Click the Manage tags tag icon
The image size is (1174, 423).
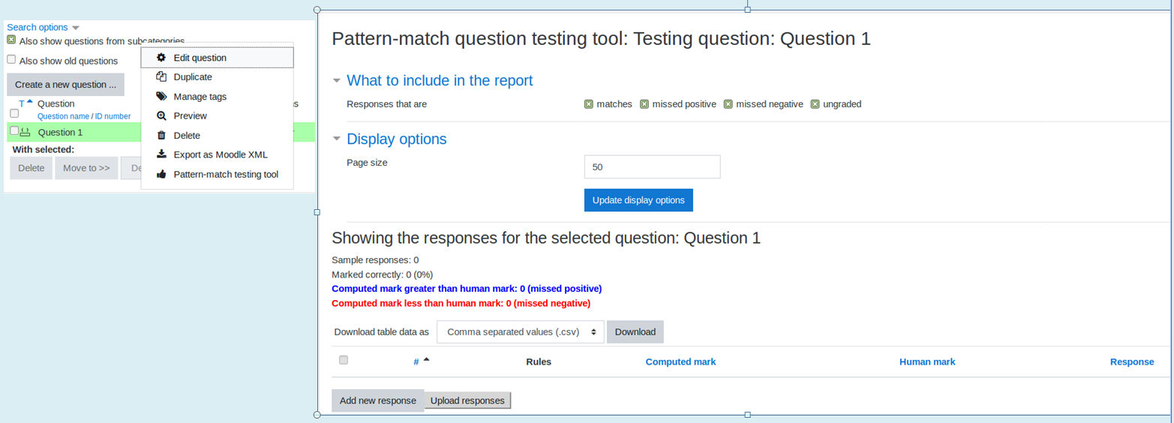[x=161, y=96]
